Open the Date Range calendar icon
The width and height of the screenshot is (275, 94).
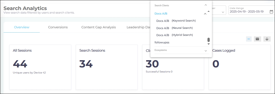pyautogui.click(x=271, y=12)
